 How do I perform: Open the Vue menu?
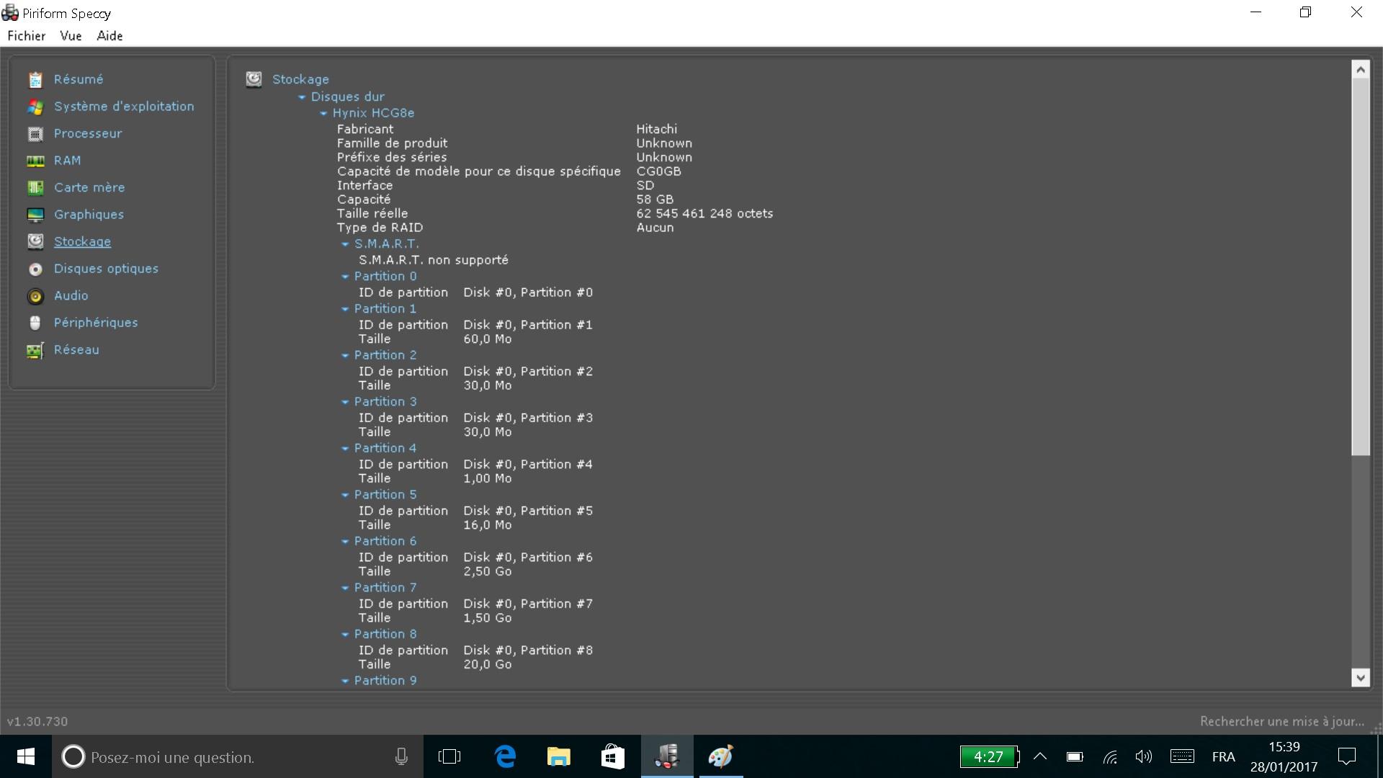[x=71, y=36]
